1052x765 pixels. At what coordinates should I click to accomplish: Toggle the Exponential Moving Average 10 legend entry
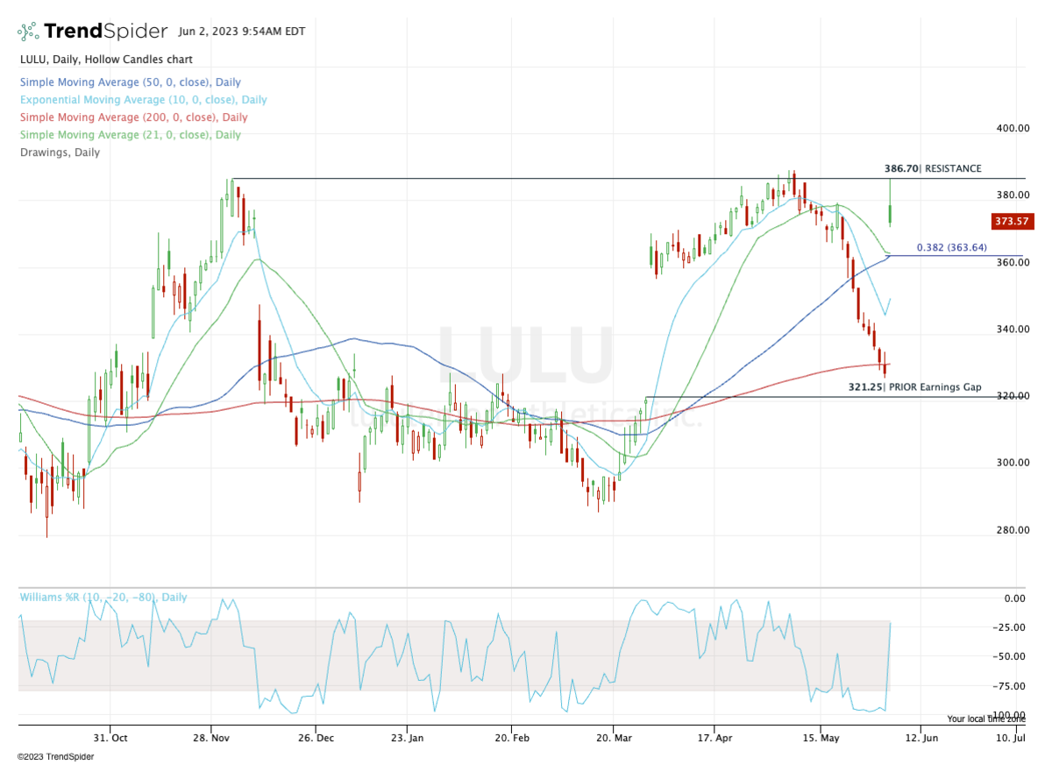coord(142,100)
